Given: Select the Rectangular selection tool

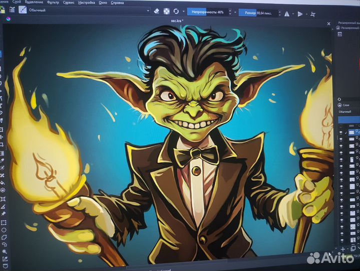Looking at the screenshot, I should [4, 223].
